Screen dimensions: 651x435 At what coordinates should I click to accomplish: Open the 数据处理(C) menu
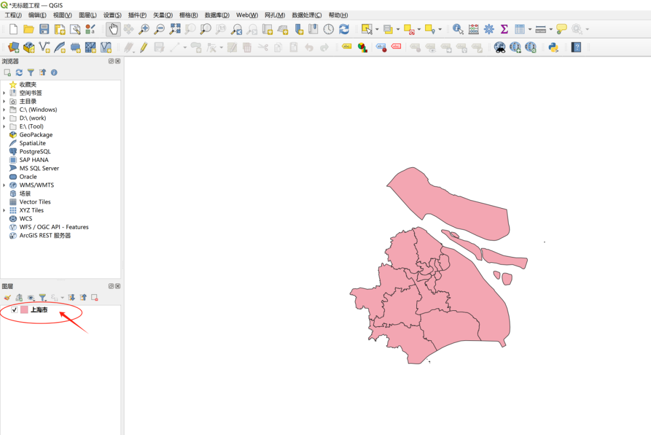307,15
